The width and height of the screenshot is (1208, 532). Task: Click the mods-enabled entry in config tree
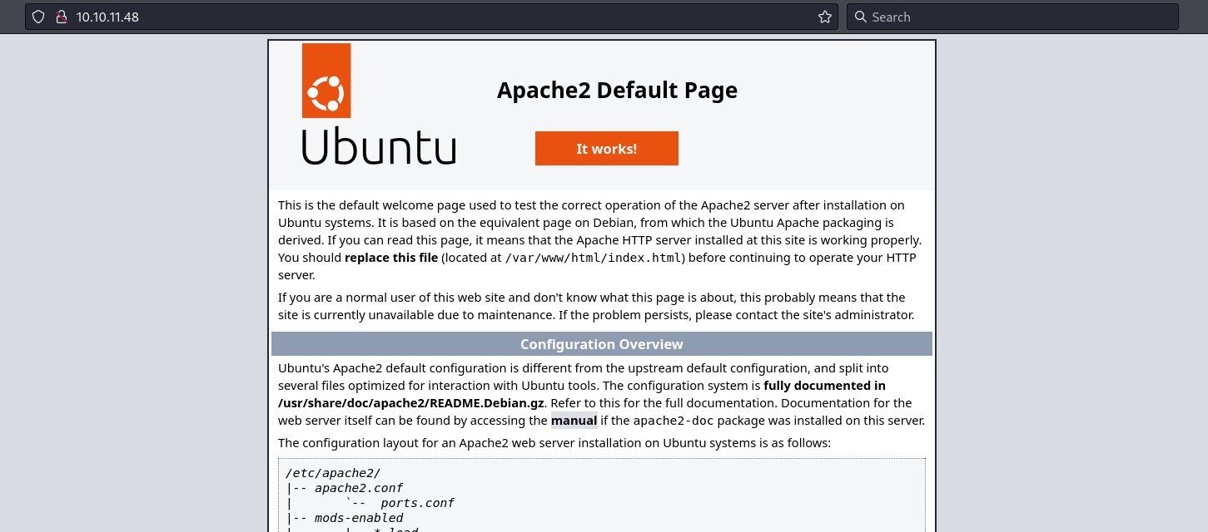coord(359,518)
